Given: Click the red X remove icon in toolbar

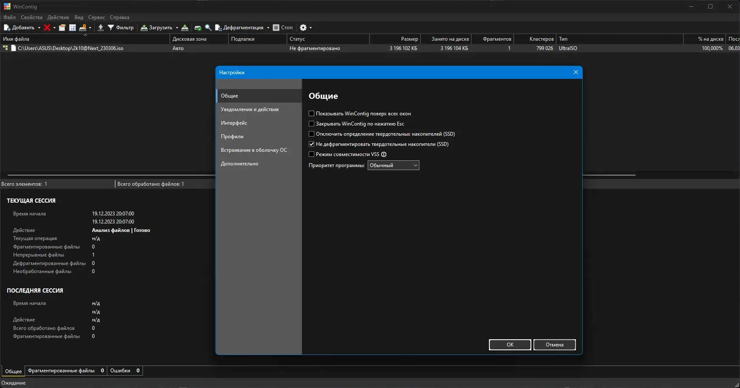Looking at the screenshot, I should coord(47,28).
